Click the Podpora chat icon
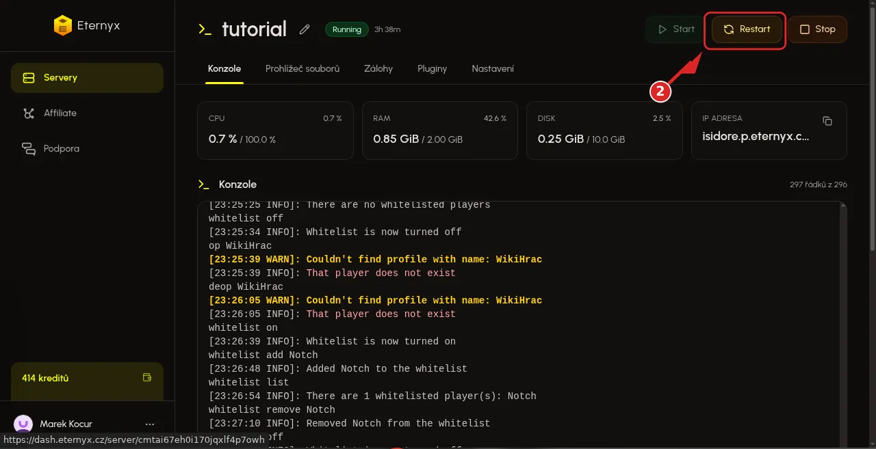The height and width of the screenshot is (449, 876). 29,149
